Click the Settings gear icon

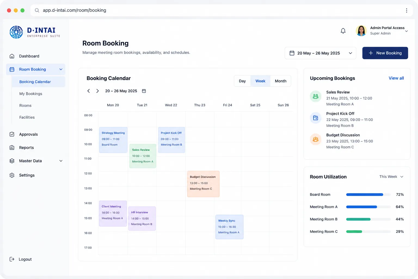click(12, 175)
